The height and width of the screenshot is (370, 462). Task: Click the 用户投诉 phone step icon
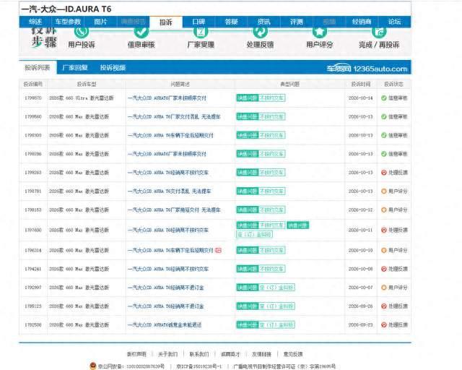coord(82,32)
